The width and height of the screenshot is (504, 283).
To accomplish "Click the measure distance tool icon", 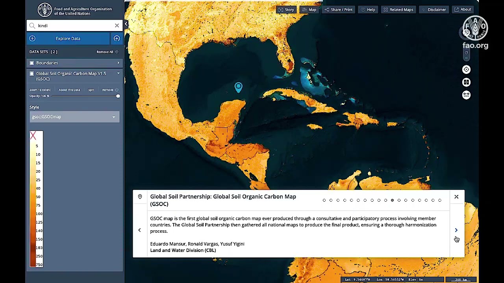I will coord(466,95).
